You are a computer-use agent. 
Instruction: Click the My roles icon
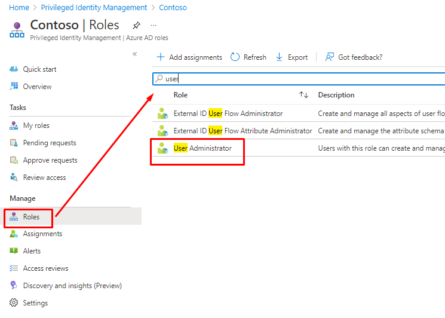[x=14, y=126]
